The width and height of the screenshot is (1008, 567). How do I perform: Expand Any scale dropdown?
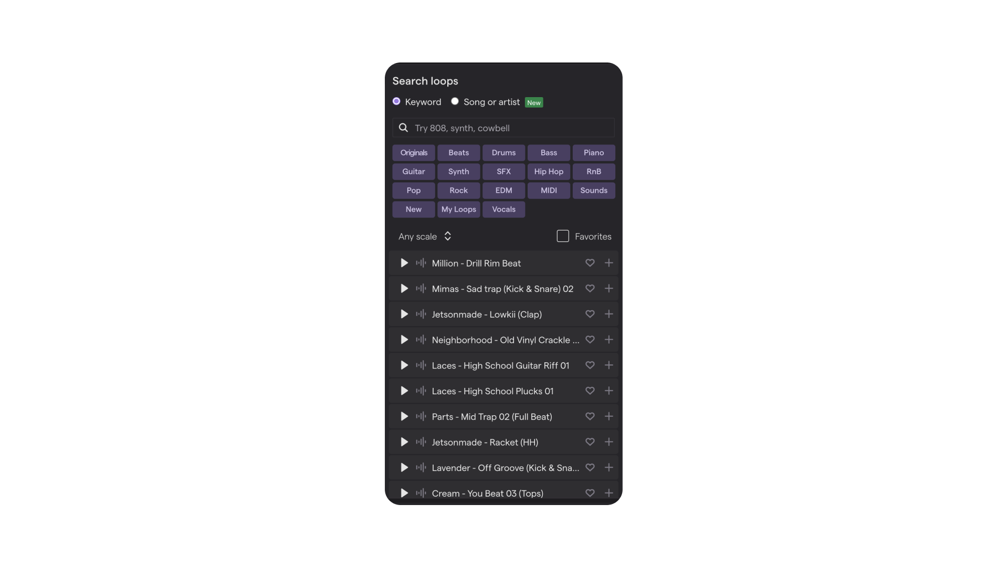pos(425,237)
